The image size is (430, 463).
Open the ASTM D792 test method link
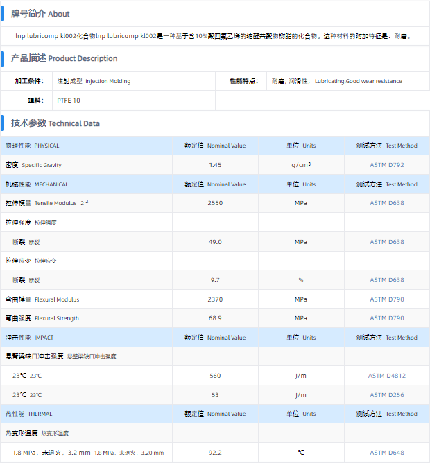pyautogui.click(x=386, y=165)
